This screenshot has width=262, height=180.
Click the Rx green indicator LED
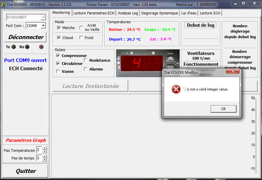(27, 47)
